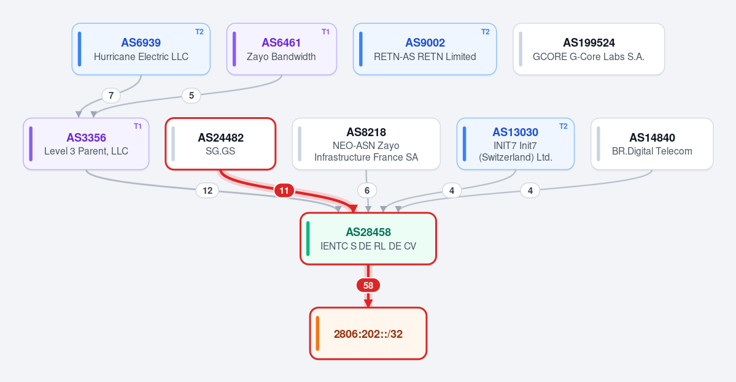Screen dimensions: 736x382
Task: Click the 7 path count badge
Action: click(x=110, y=96)
